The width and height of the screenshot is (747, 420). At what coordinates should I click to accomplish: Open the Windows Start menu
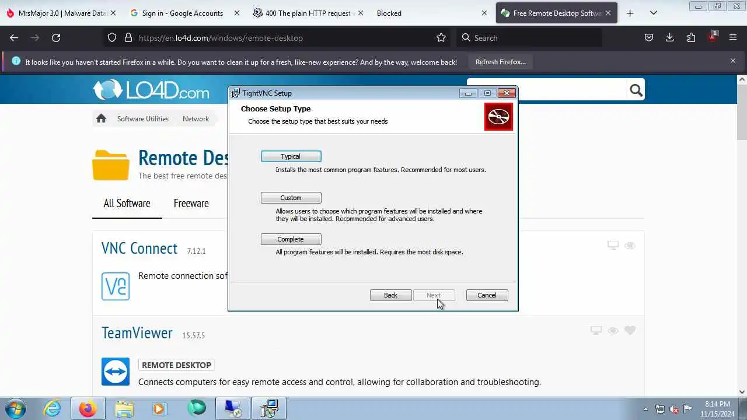16,408
